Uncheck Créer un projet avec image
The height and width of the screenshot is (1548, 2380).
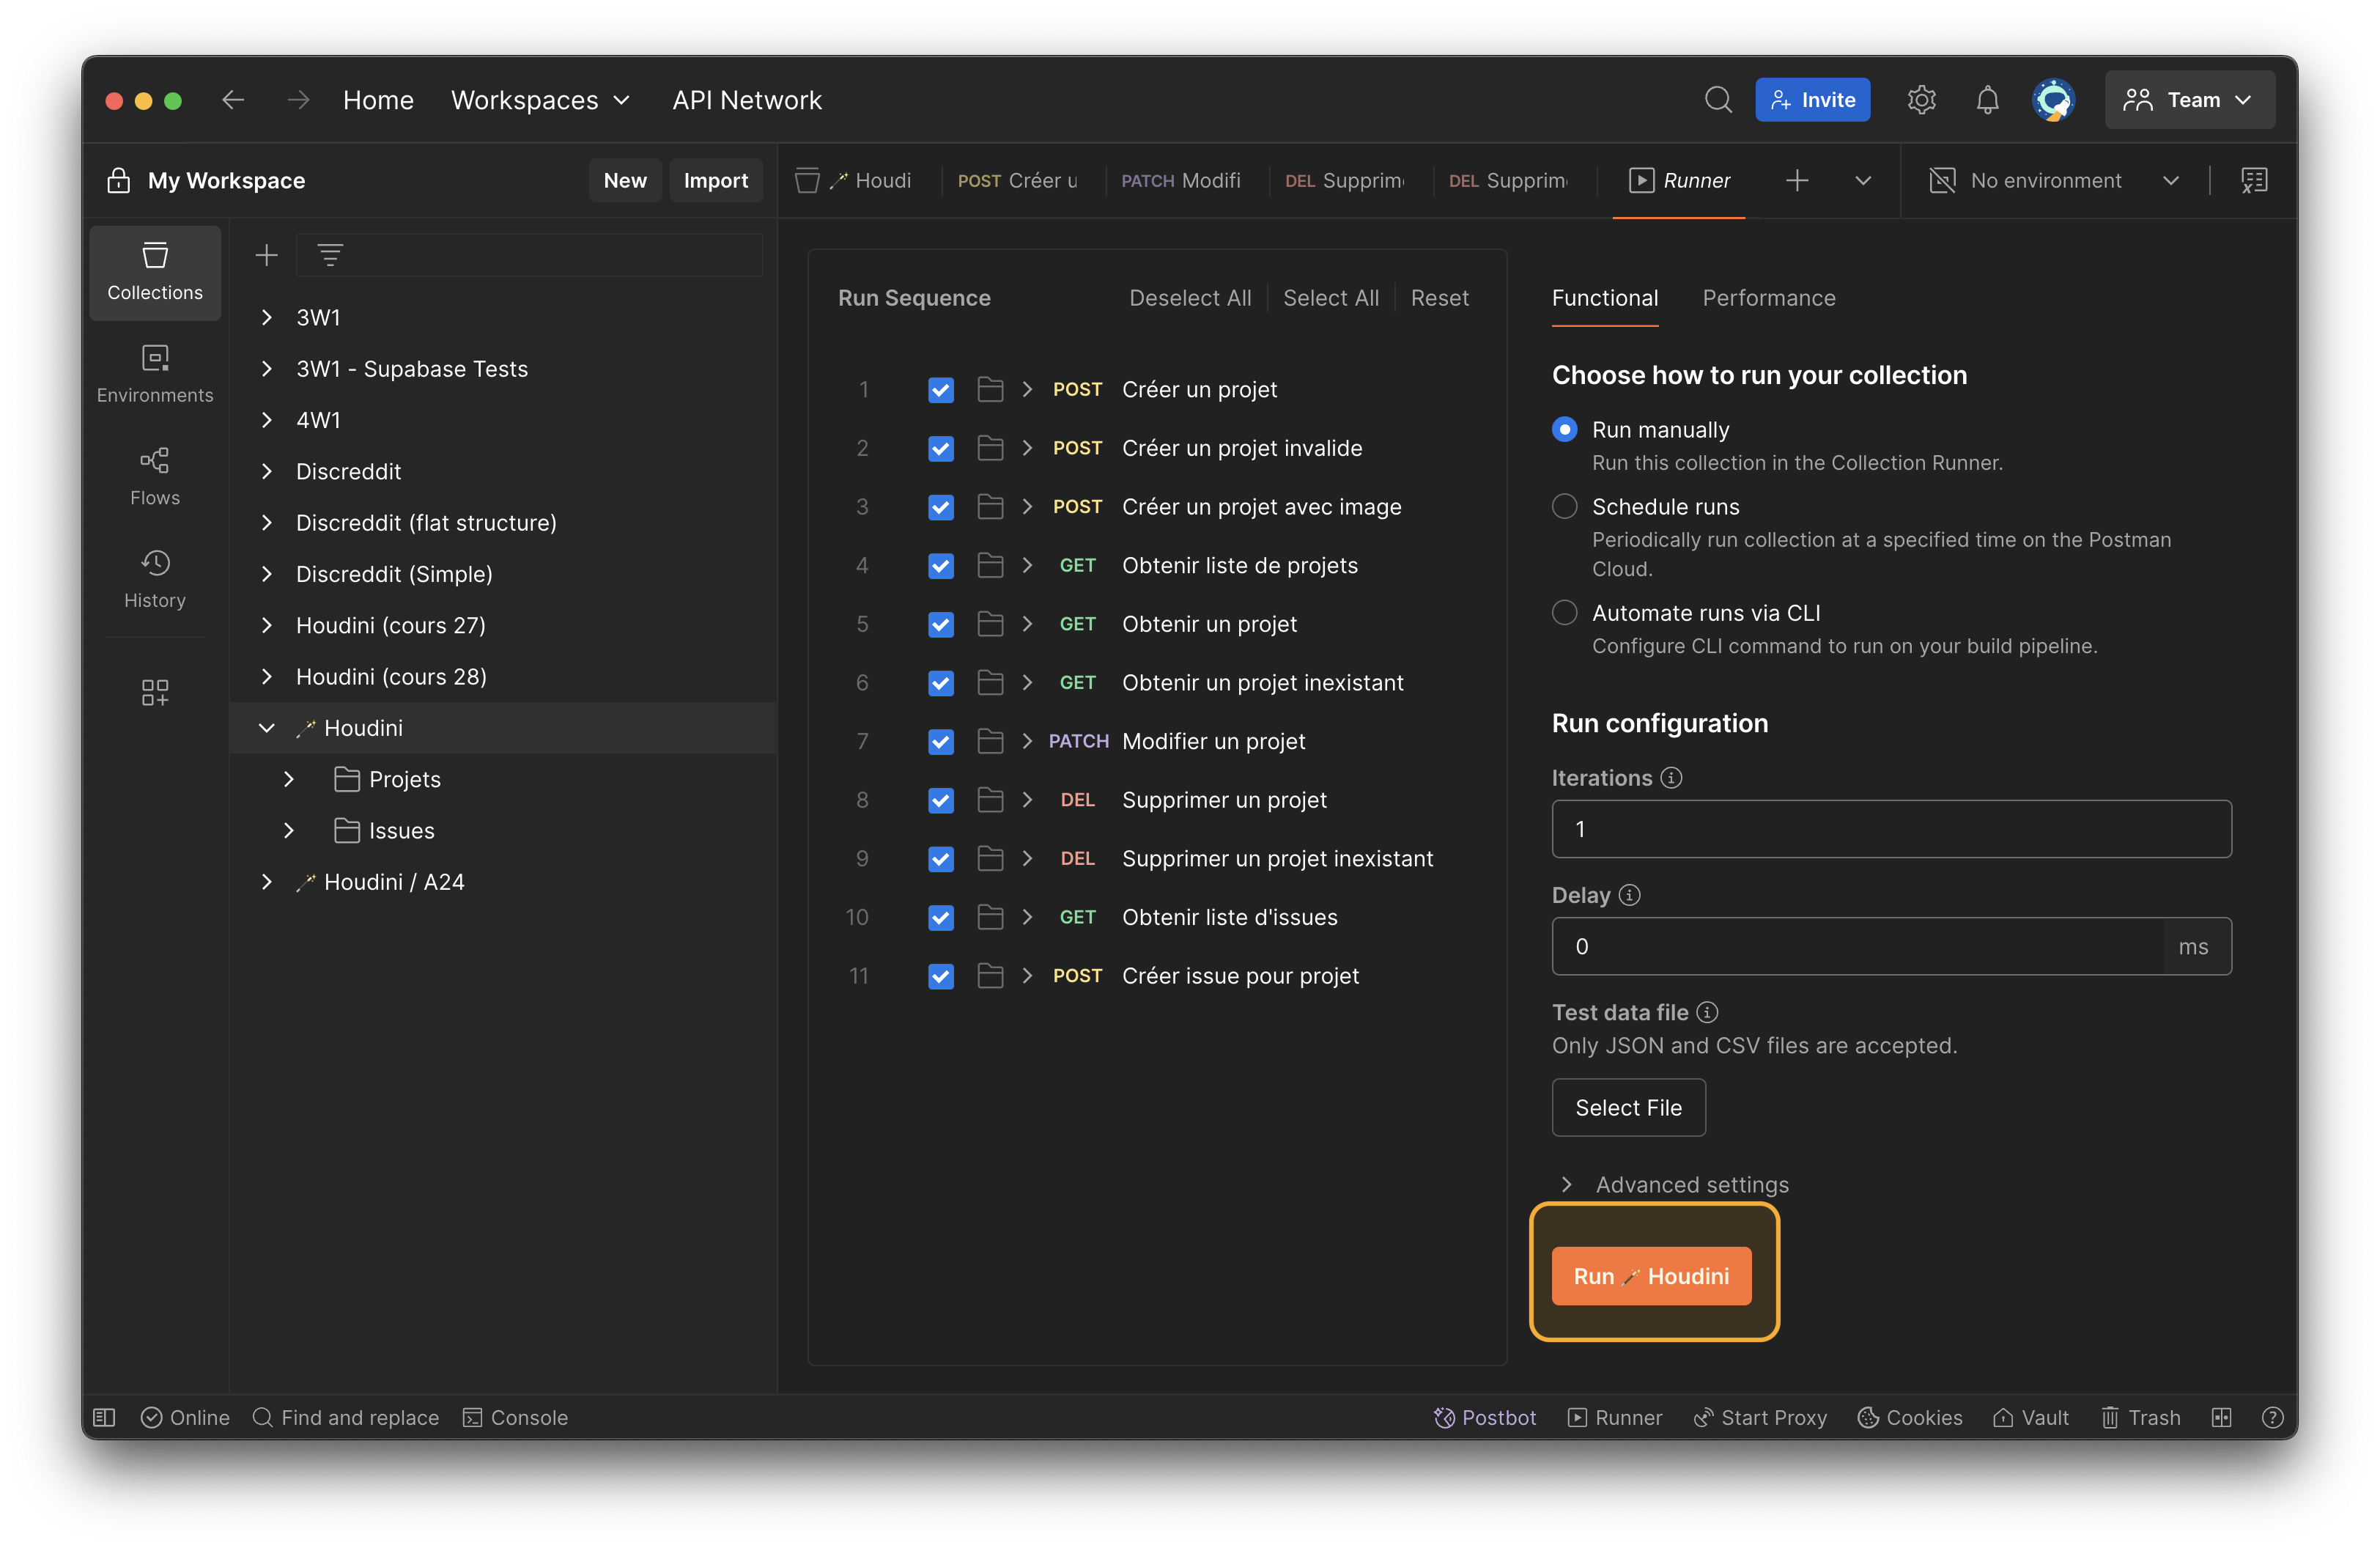pyautogui.click(x=940, y=507)
